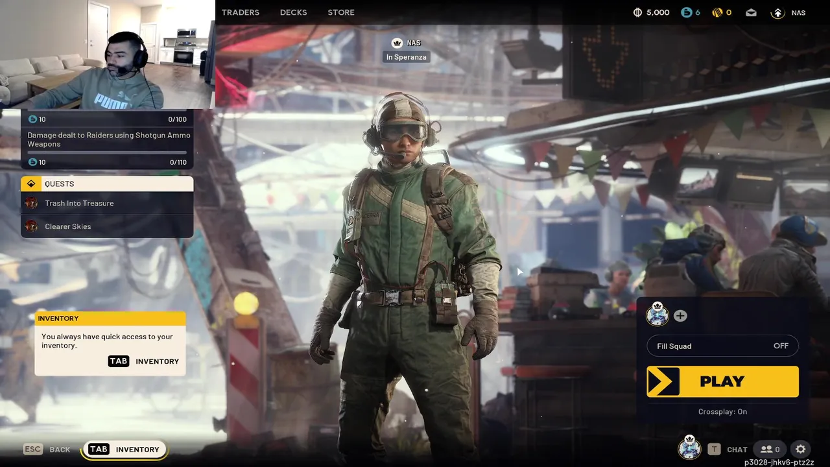The image size is (830, 467).
Task: Click the player avatar in bottom bar
Action: coord(689,448)
